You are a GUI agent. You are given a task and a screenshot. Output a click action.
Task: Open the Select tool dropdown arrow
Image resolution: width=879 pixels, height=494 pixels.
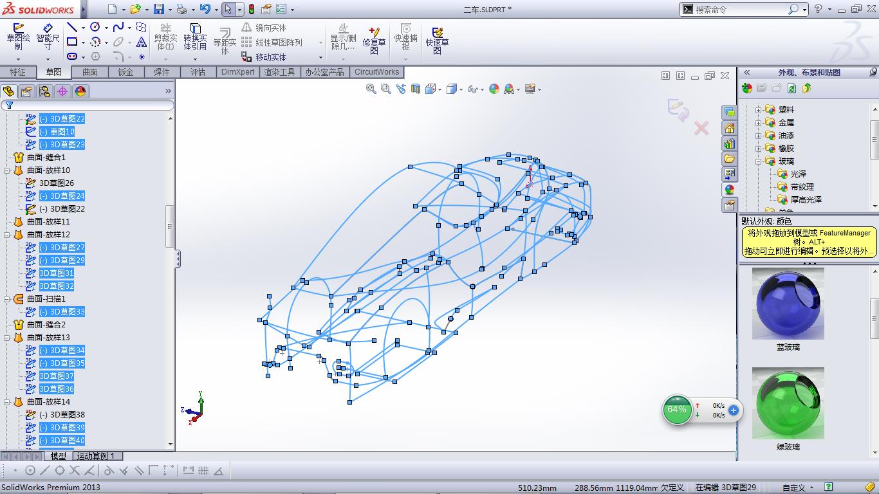tap(240, 10)
